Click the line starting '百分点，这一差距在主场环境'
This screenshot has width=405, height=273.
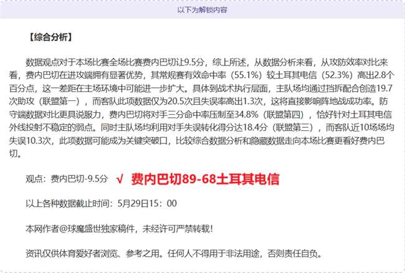point(201,89)
